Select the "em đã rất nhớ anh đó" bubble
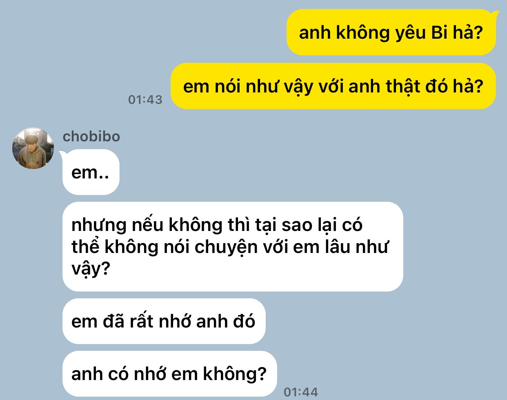Viewport: 507px width, 400px height. point(164,321)
